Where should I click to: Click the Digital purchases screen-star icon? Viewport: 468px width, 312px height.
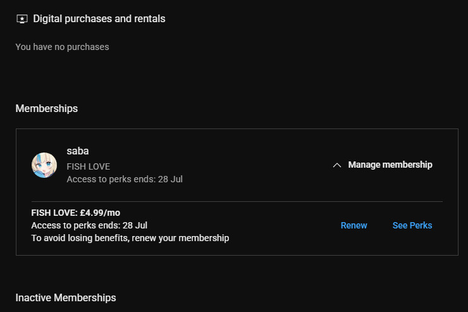[x=22, y=19]
